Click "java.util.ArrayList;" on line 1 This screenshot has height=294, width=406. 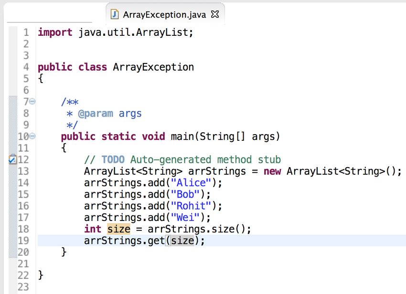coord(136,32)
